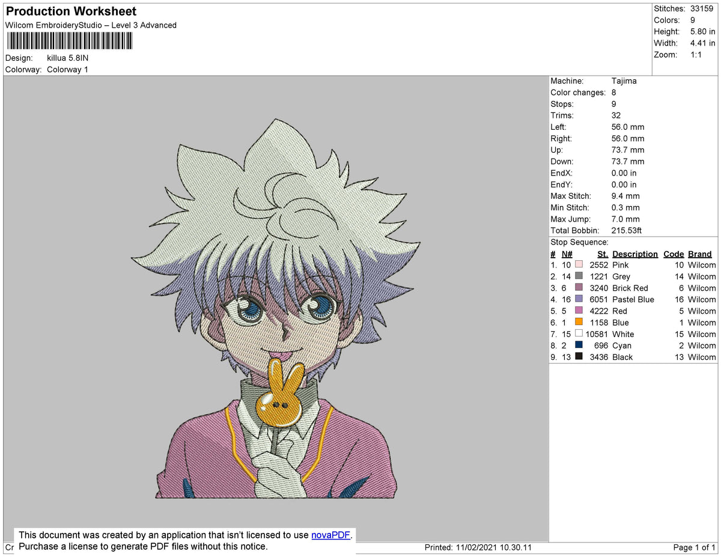This screenshot has height=557, width=721.
Task: Click the Cyan color chip
Action: [x=579, y=345]
